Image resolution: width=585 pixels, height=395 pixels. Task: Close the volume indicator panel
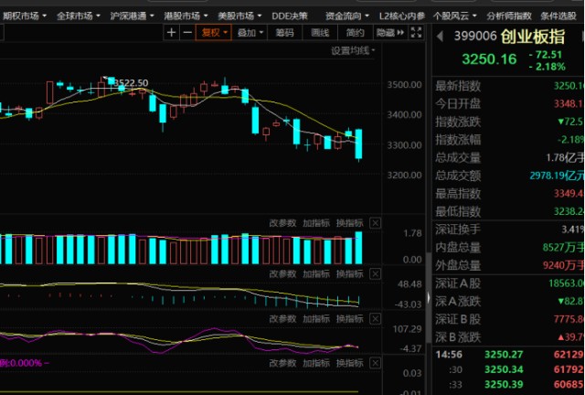click(376, 223)
